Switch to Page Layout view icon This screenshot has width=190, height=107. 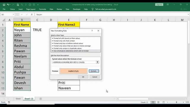click(158, 102)
